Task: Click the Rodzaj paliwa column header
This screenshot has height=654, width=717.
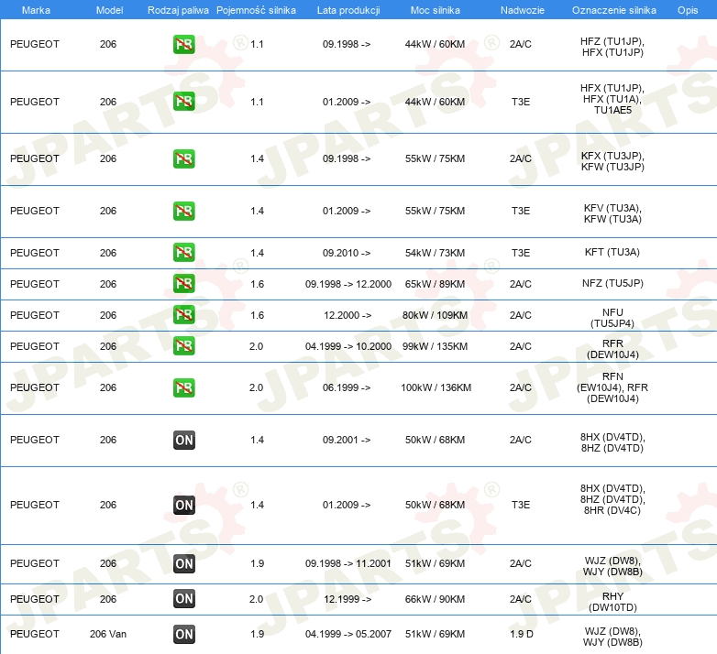Action: click(178, 10)
